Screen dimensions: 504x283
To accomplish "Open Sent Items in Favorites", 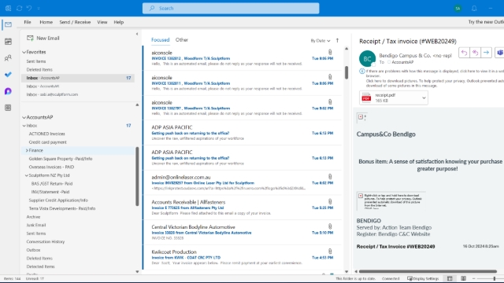I will (x=36, y=61).
